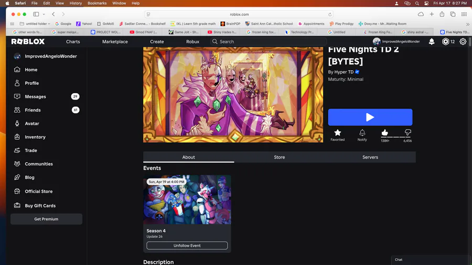
Task: Open the ImprovedAngeloWonder header profile link
Action: (396, 41)
